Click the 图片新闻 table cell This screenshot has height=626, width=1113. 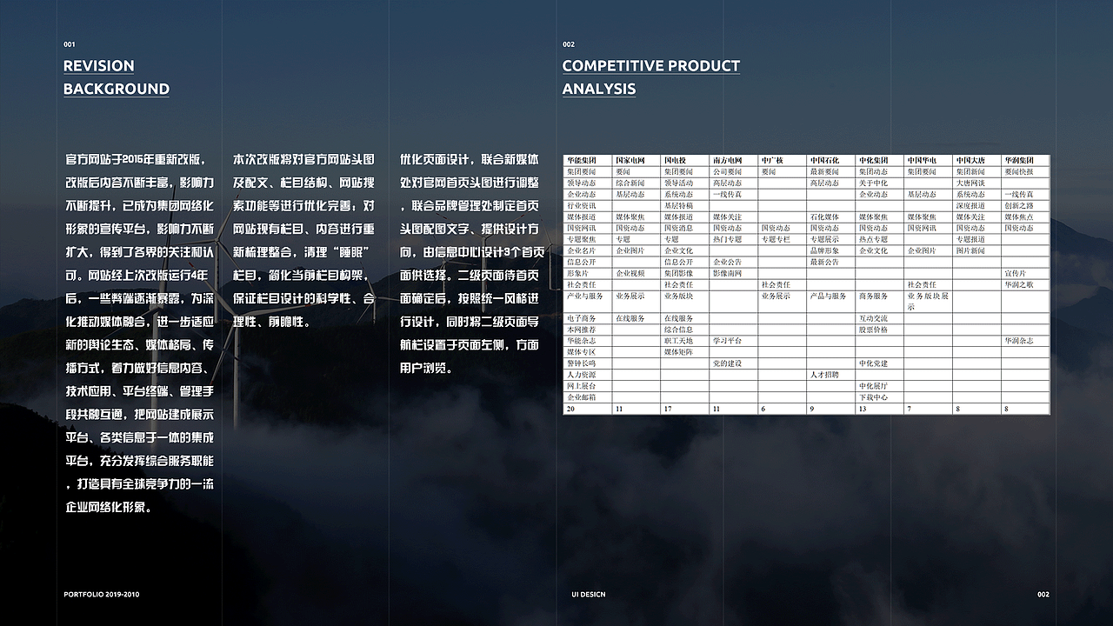(976, 250)
